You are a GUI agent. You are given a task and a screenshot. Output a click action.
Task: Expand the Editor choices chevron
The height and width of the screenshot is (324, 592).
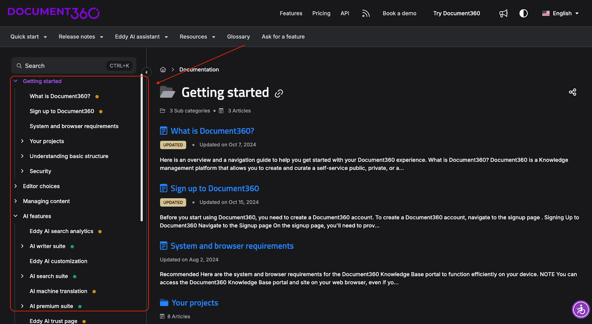[x=16, y=186]
